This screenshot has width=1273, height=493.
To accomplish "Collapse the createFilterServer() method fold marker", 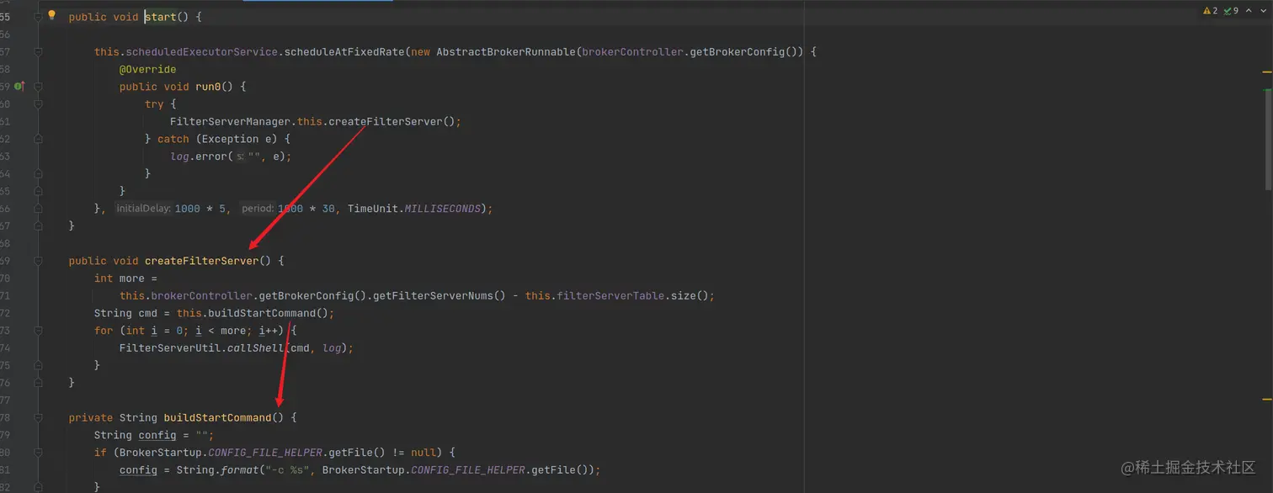I will coord(38,261).
